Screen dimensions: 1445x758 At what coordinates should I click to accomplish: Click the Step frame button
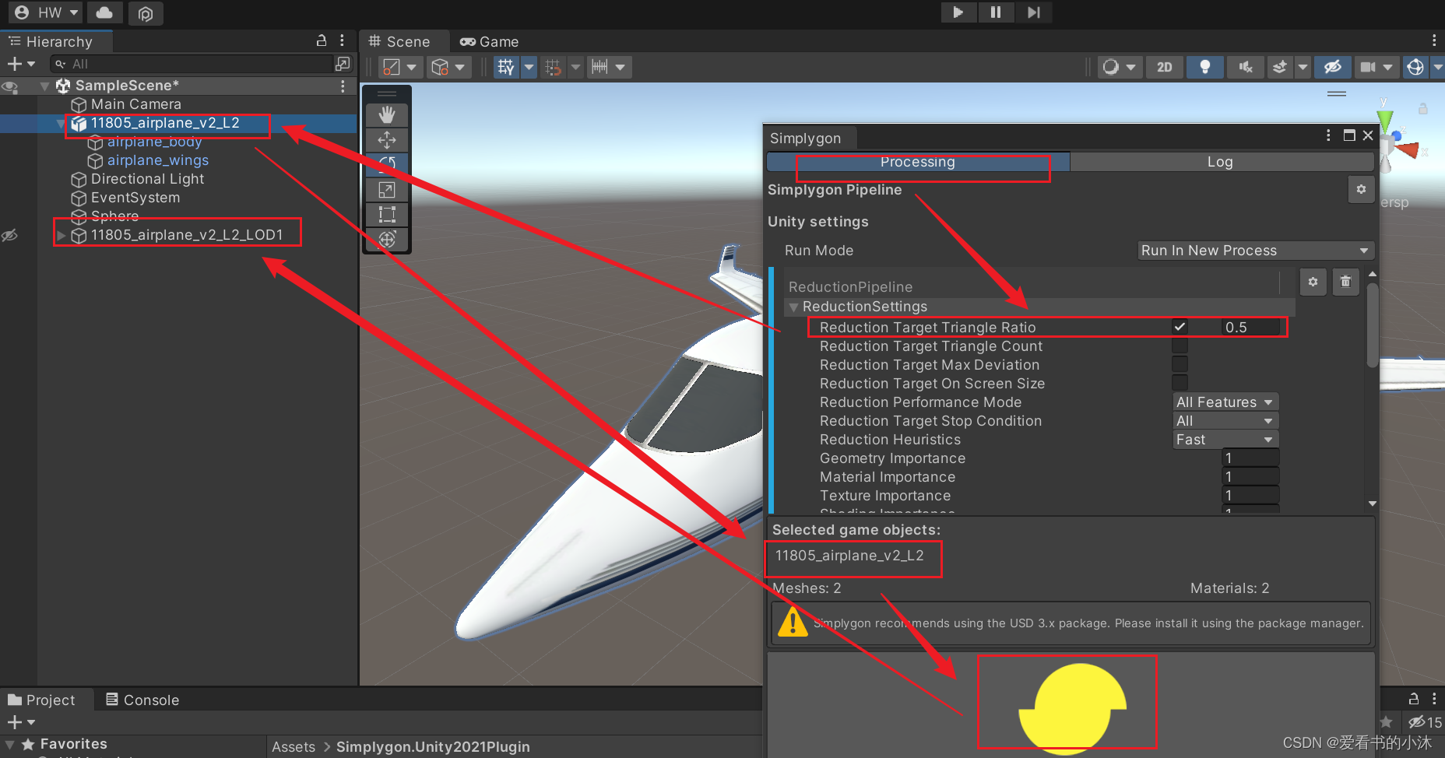tap(1034, 12)
